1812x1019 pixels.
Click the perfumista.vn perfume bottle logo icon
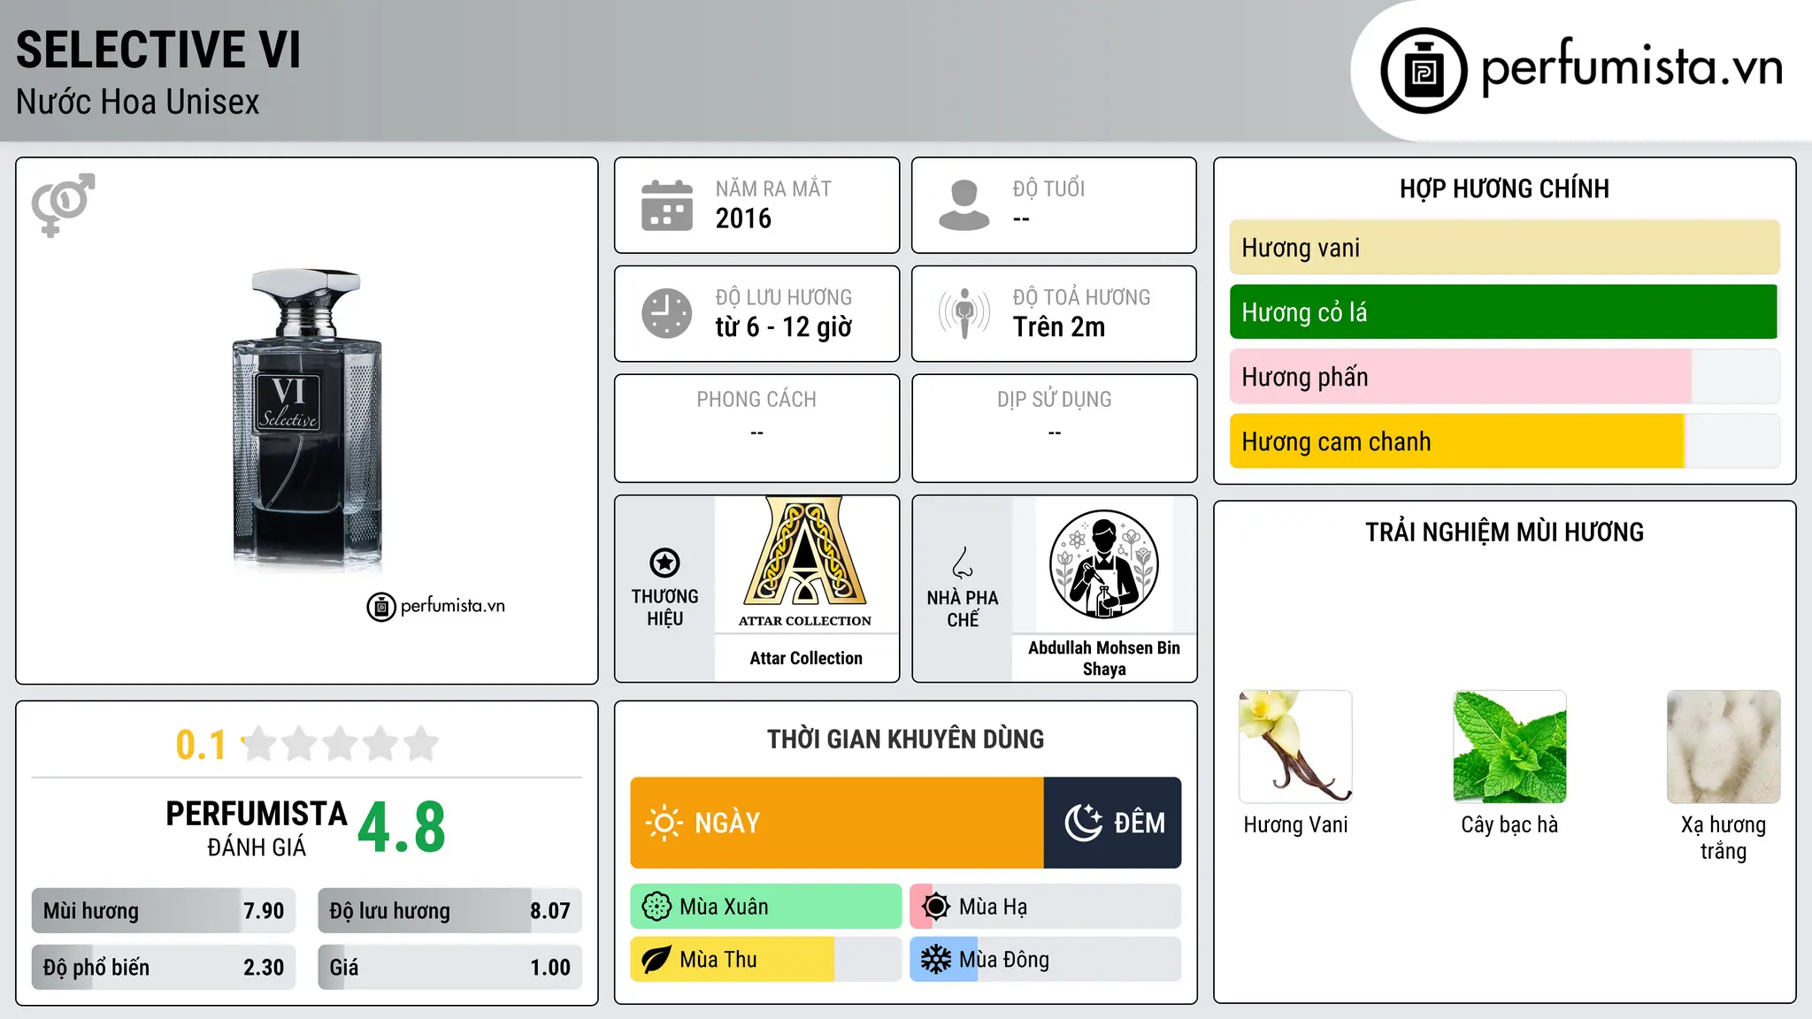pyautogui.click(x=1424, y=71)
